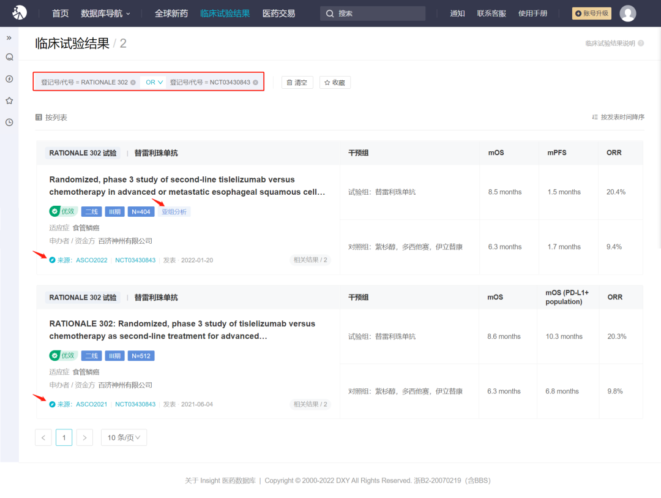This screenshot has width=661, height=498.
Task: Open 联系客服 link
Action: pyautogui.click(x=491, y=13)
